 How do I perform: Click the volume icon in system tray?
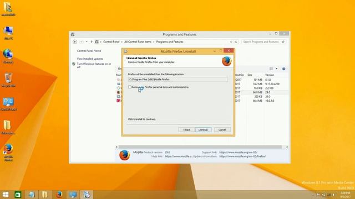333,195
